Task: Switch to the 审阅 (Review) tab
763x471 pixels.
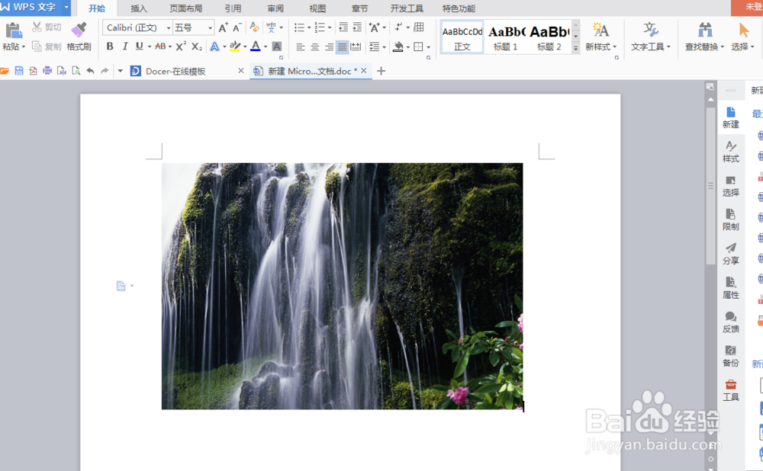Action: point(275,8)
